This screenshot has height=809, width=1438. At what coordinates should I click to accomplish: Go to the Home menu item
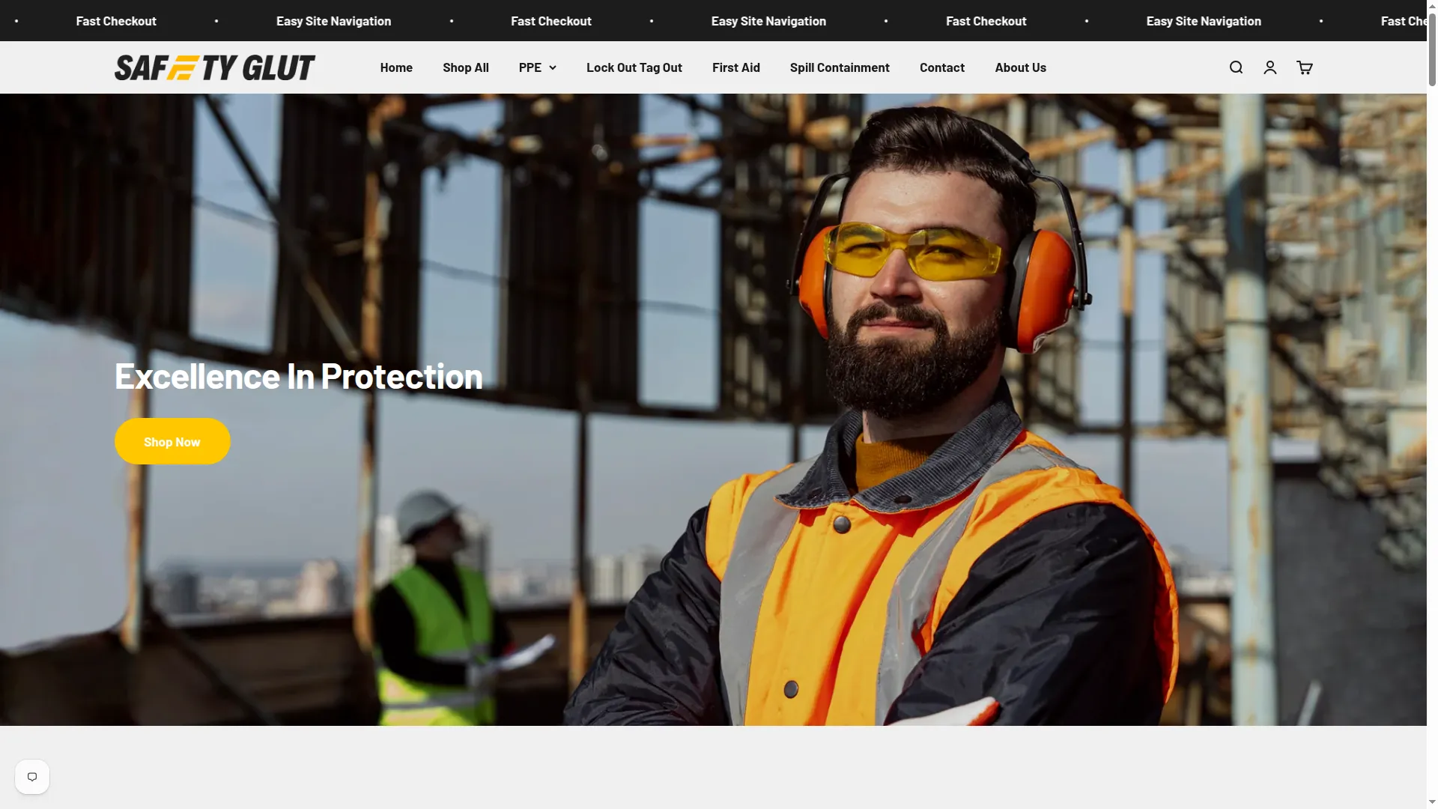pyautogui.click(x=396, y=67)
